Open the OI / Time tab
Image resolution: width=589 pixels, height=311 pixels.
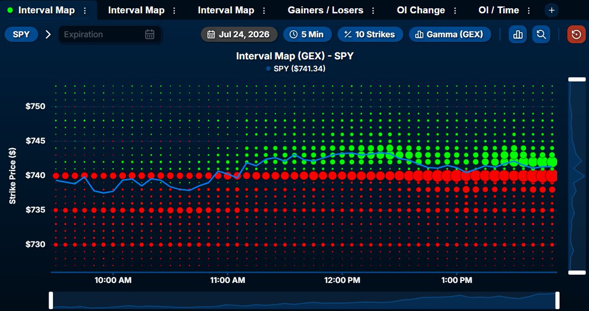tap(499, 10)
